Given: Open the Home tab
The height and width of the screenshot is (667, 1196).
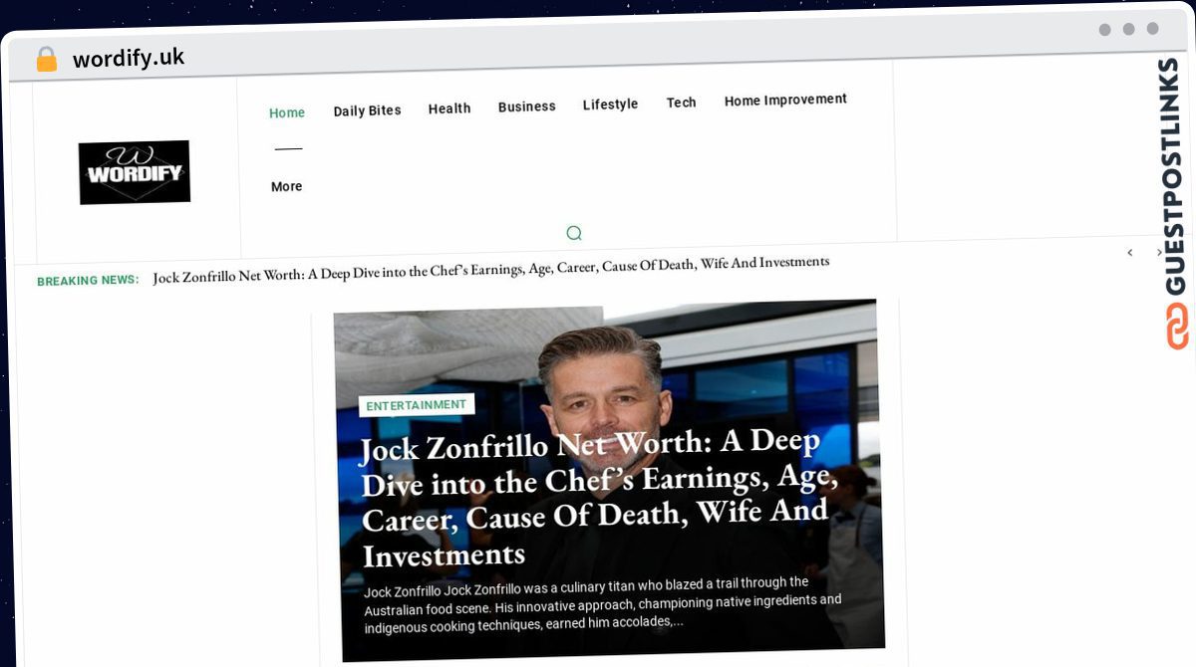Looking at the screenshot, I should tap(287, 112).
